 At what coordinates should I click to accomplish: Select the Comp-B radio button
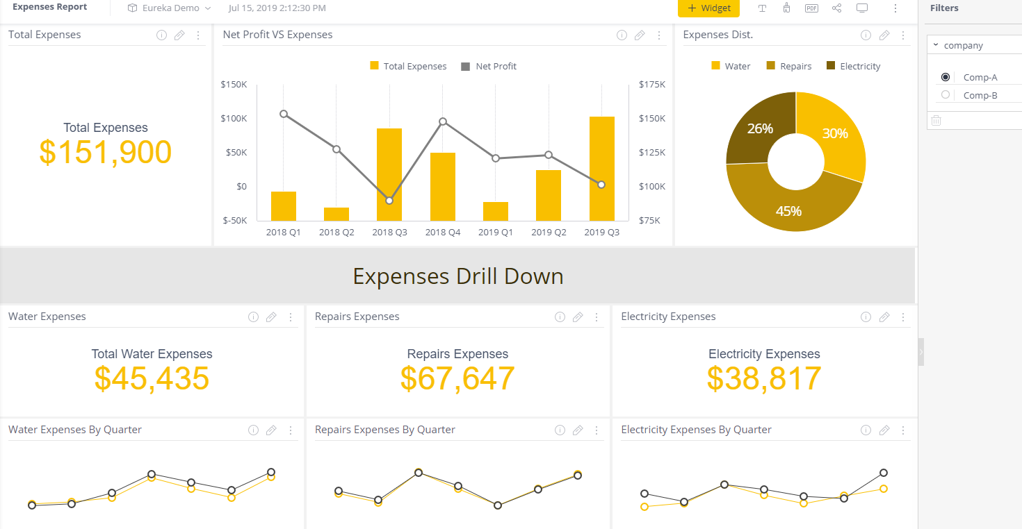coord(946,95)
